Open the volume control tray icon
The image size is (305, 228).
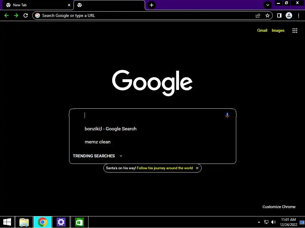tap(273, 222)
